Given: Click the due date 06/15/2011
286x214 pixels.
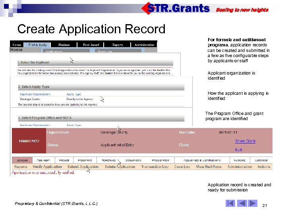Looking at the screenshot, I should point(228,132).
